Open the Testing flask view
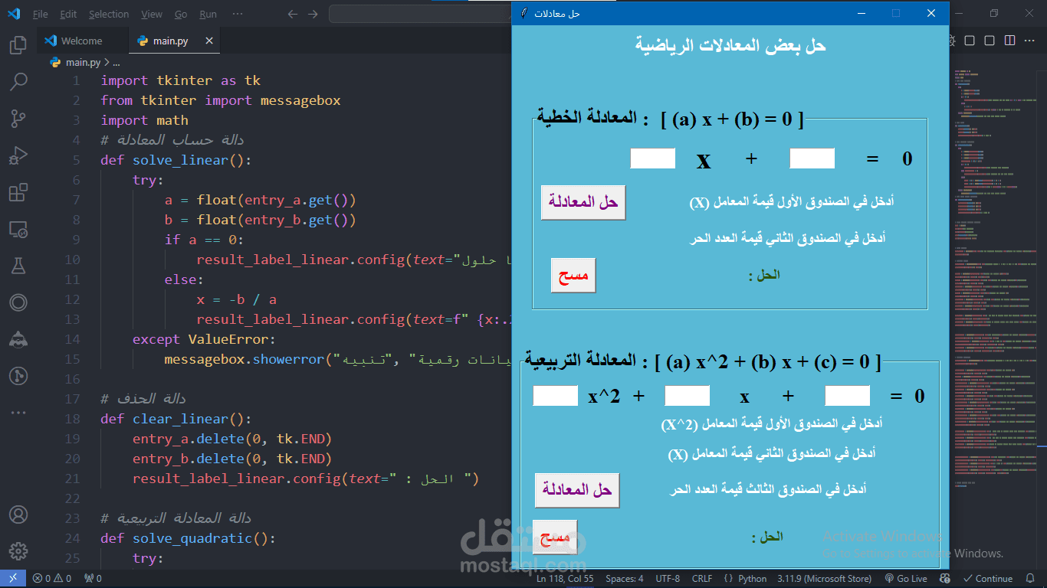This screenshot has height=588, width=1047. click(18, 266)
